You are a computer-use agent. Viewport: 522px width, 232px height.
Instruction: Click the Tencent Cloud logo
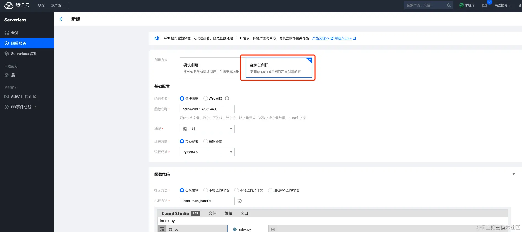(x=17, y=5)
